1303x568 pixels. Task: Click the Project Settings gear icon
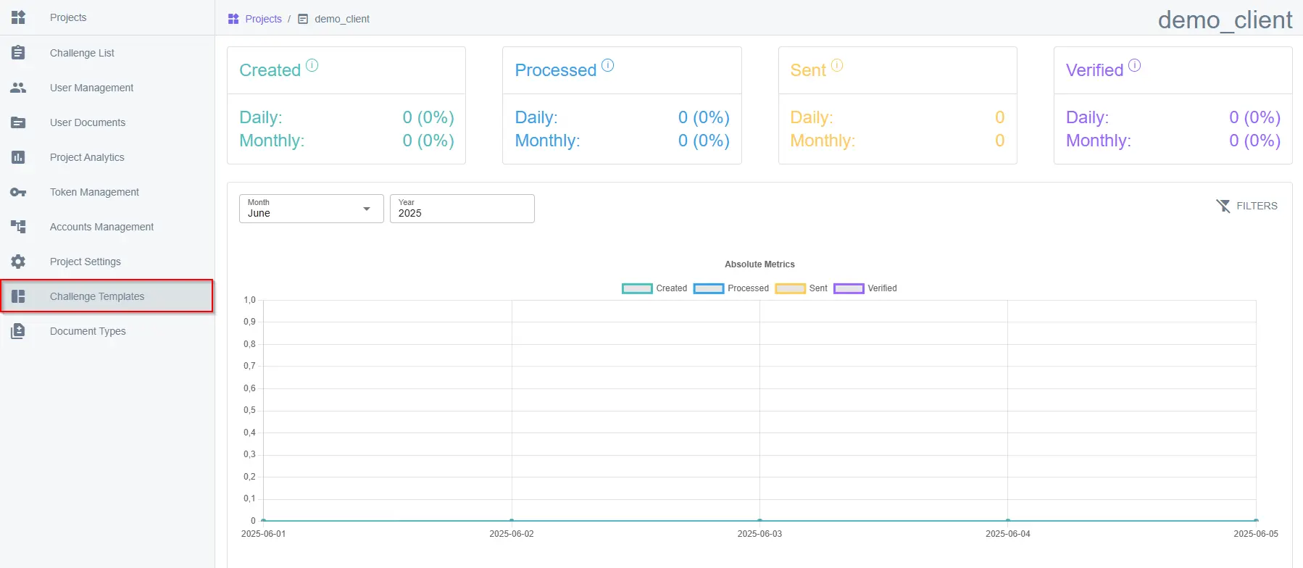pyautogui.click(x=18, y=262)
